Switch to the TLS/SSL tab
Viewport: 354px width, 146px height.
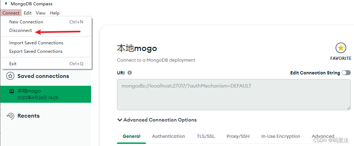[206, 136]
